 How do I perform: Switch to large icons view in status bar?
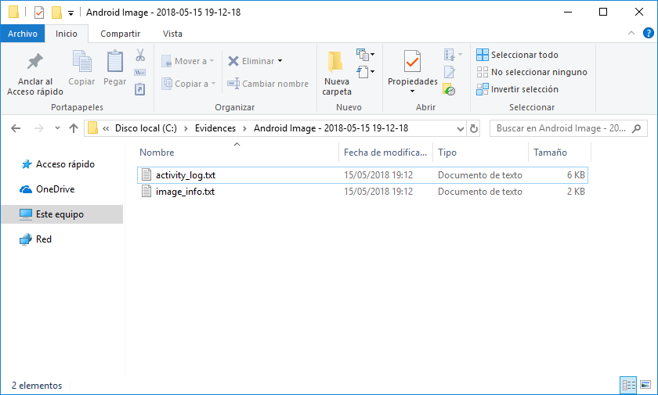pos(645,385)
